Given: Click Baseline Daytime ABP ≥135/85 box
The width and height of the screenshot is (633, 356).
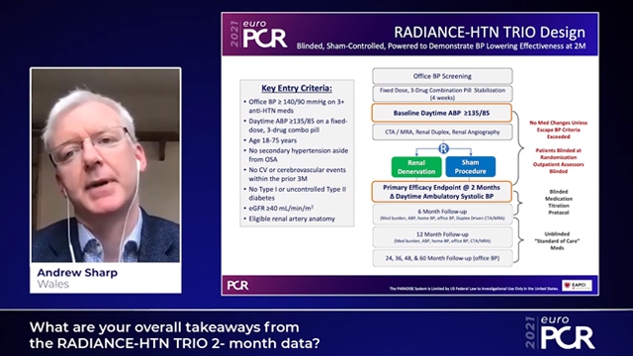Looking at the screenshot, I should click(x=442, y=113).
